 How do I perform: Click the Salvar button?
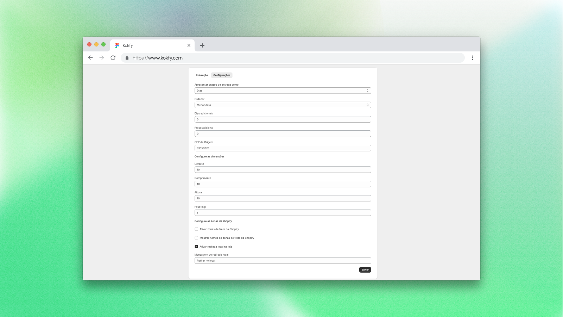[365, 269]
